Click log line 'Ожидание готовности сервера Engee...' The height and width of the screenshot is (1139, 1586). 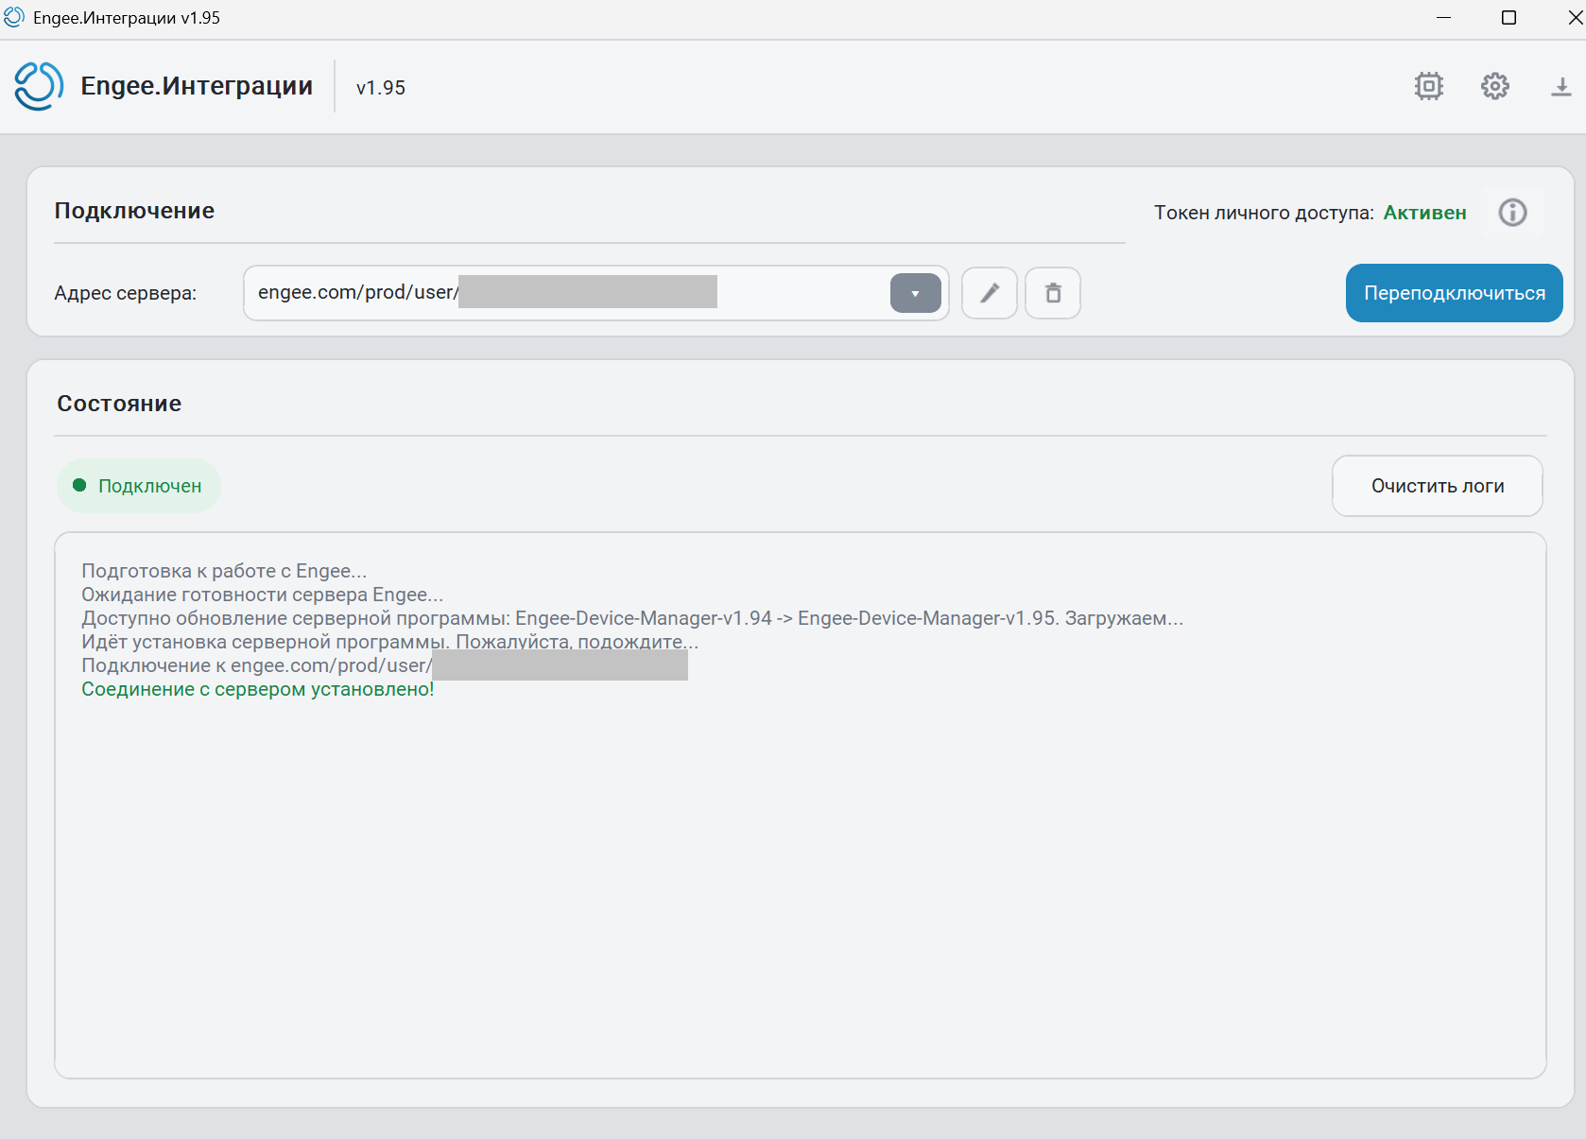(x=262, y=595)
